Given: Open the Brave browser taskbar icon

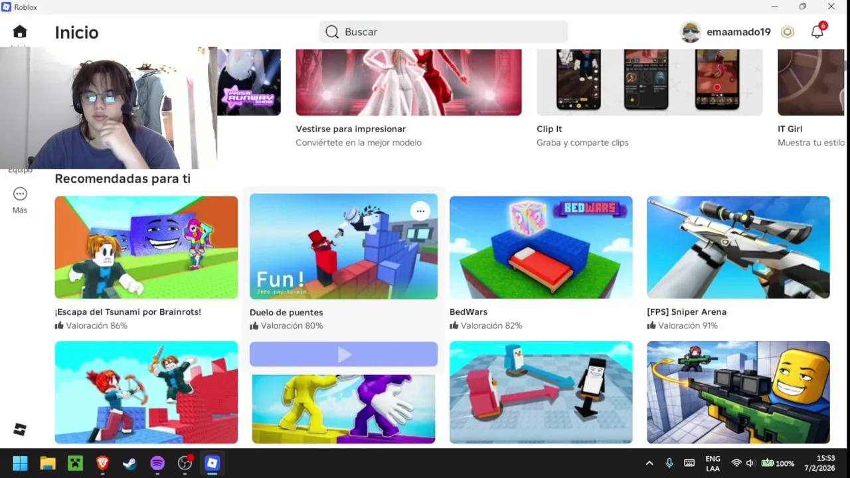Looking at the screenshot, I should click(x=102, y=463).
